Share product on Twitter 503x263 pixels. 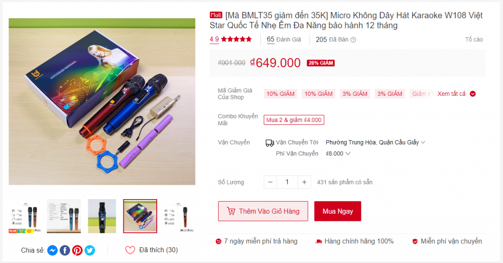pos(90,250)
